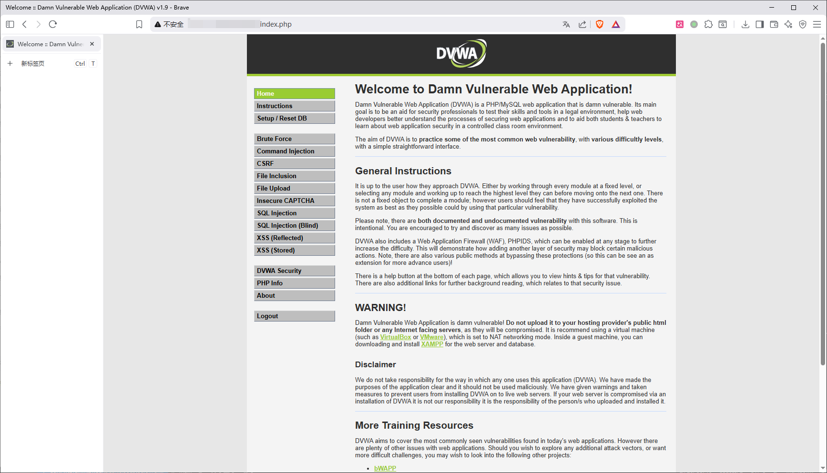This screenshot has height=473, width=827.
Task: Close the Welcome DVWA tab
Action: [x=92, y=44]
